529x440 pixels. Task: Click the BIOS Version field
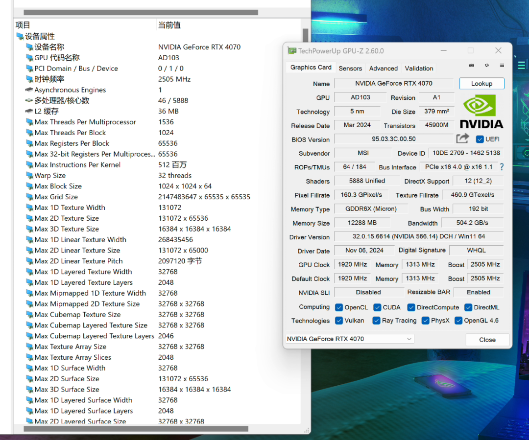393,139
